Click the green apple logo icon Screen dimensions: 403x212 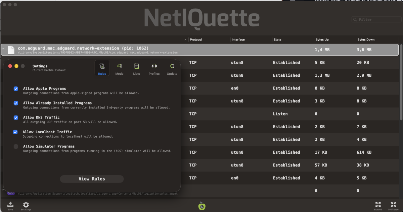pyautogui.click(x=201, y=206)
